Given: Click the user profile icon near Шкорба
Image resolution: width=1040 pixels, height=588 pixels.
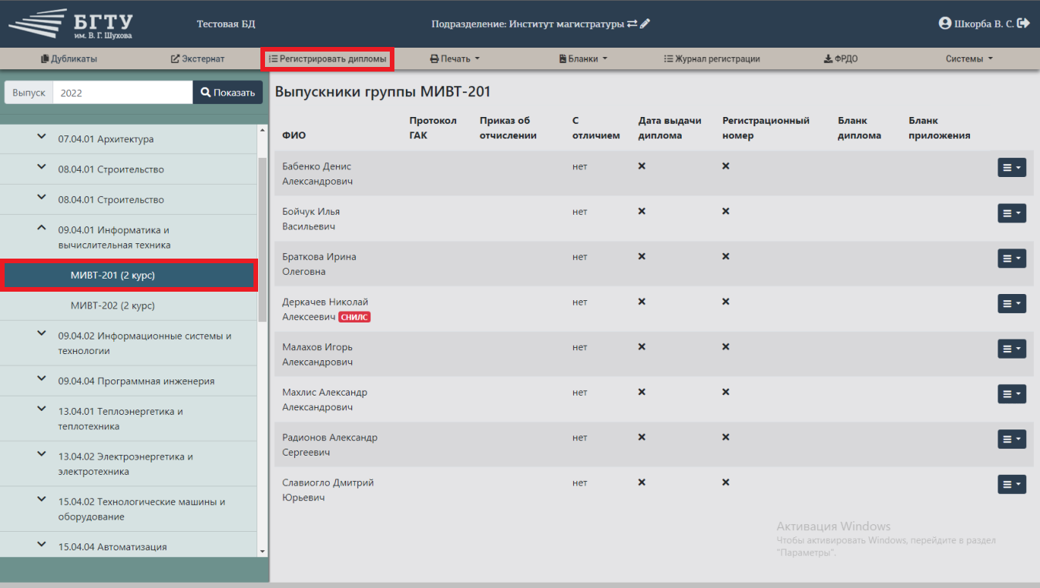Looking at the screenshot, I should tap(945, 24).
